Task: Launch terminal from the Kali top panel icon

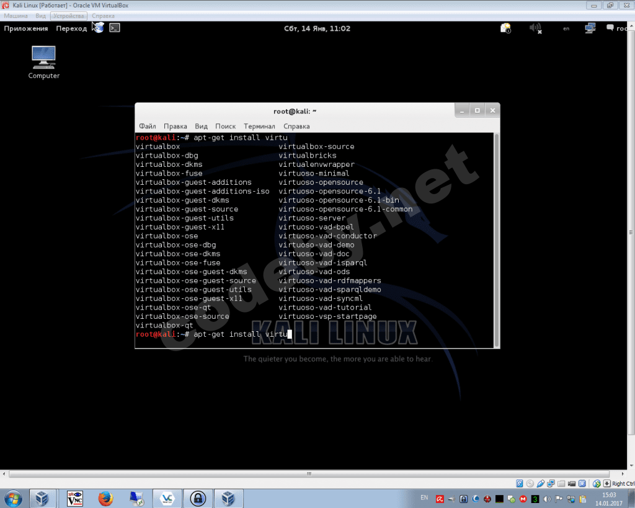Action: tap(115, 28)
